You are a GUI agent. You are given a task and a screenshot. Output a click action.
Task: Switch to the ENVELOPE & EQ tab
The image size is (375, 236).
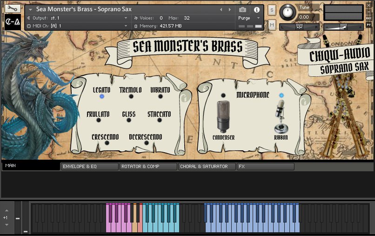pyautogui.click(x=89, y=166)
